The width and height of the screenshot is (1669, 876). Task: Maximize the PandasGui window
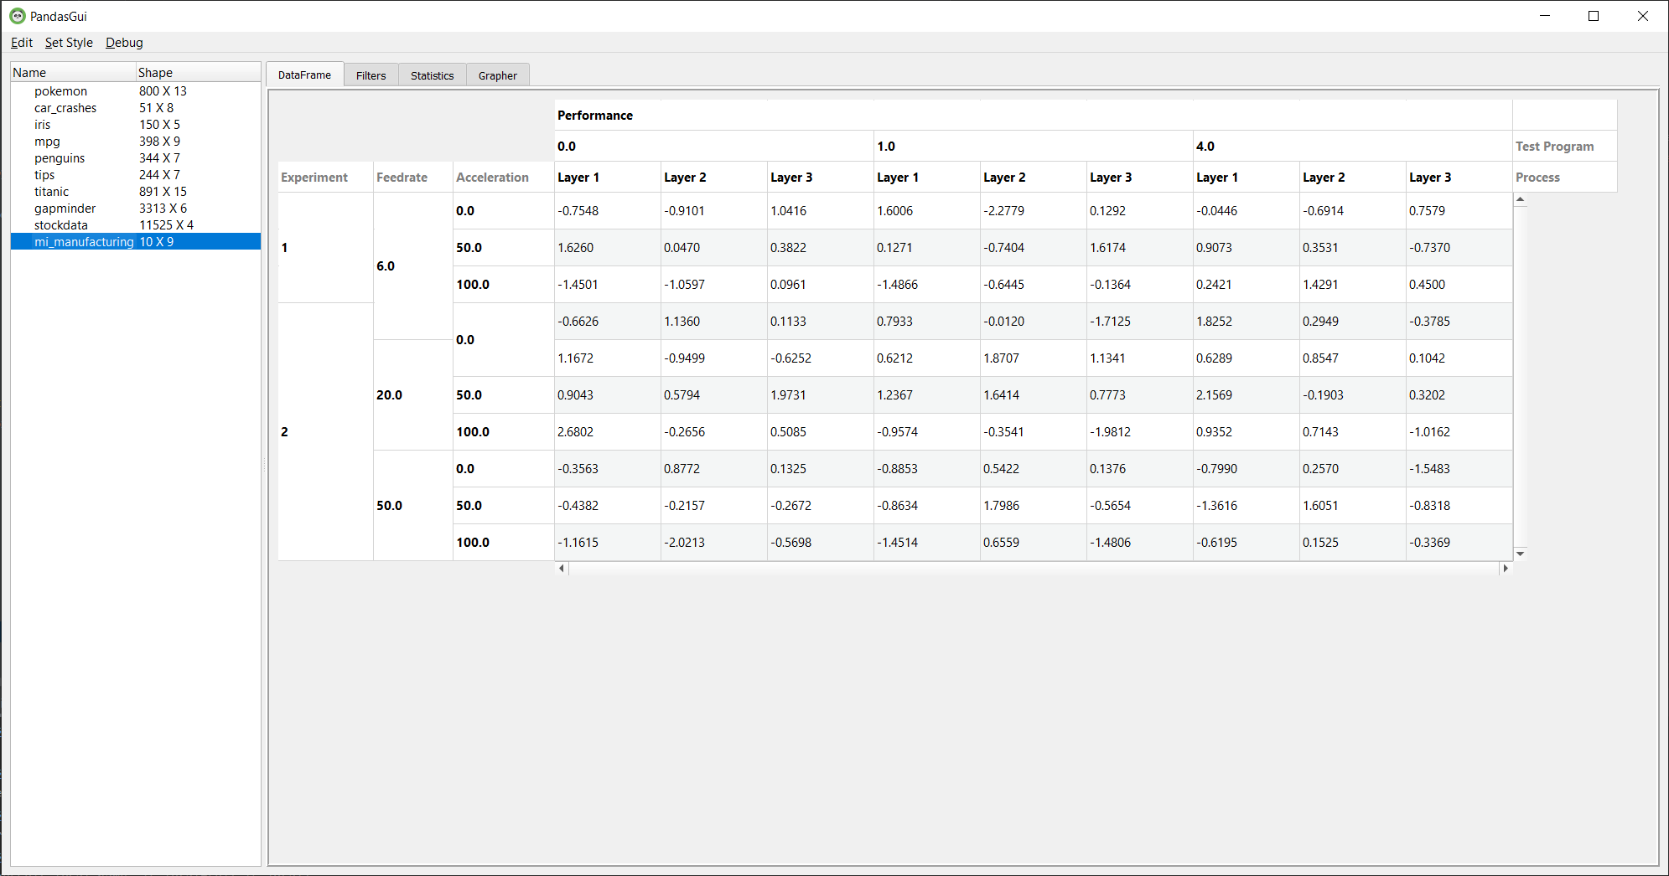tap(1594, 16)
